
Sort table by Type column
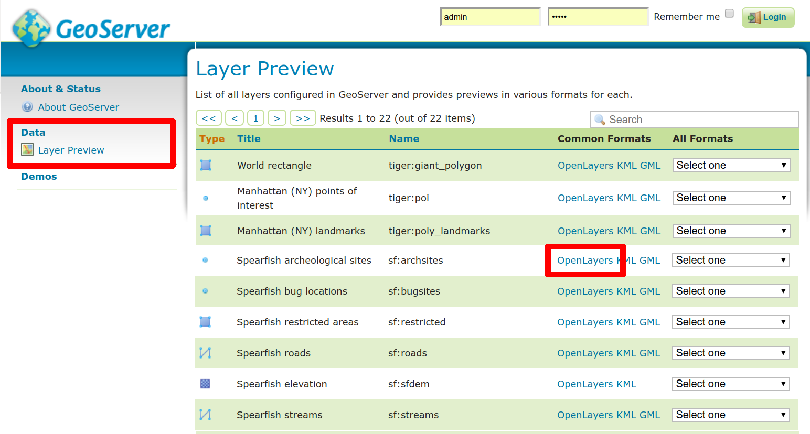pos(212,139)
